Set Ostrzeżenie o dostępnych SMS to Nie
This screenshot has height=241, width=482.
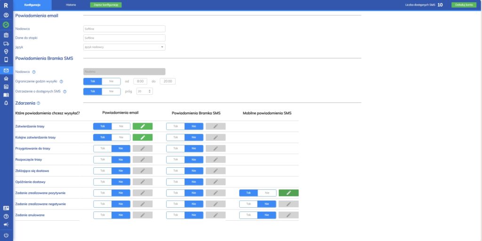pos(111,91)
